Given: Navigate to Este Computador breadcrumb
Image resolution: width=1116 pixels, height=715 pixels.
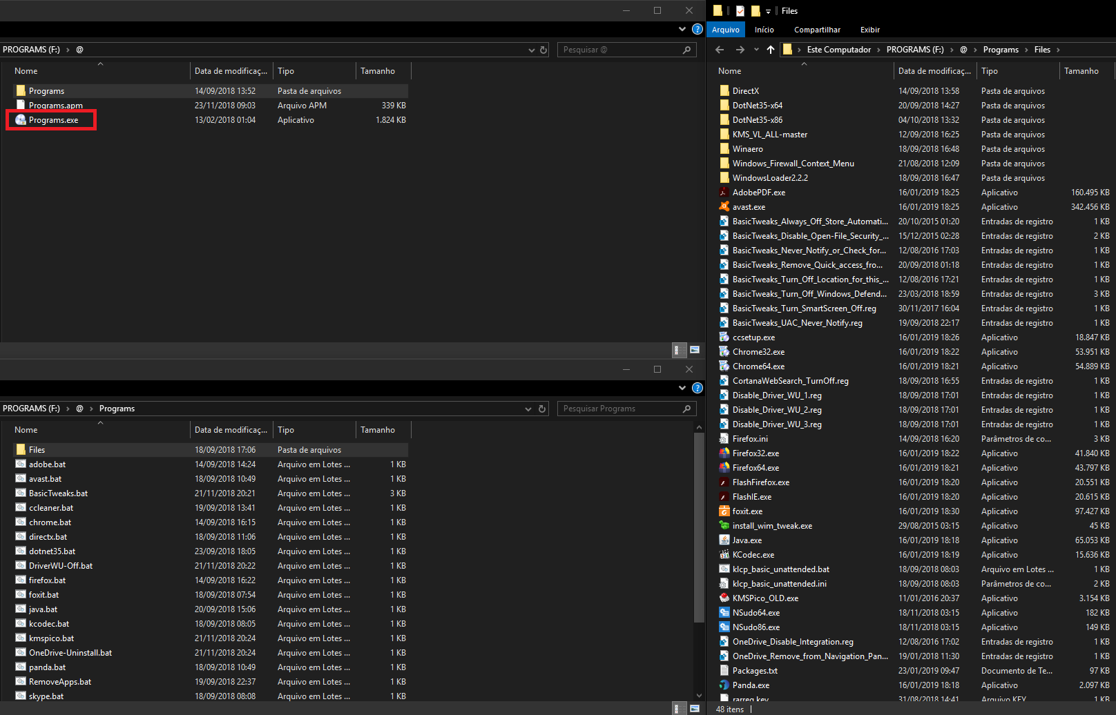Looking at the screenshot, I should coord(839,50).
